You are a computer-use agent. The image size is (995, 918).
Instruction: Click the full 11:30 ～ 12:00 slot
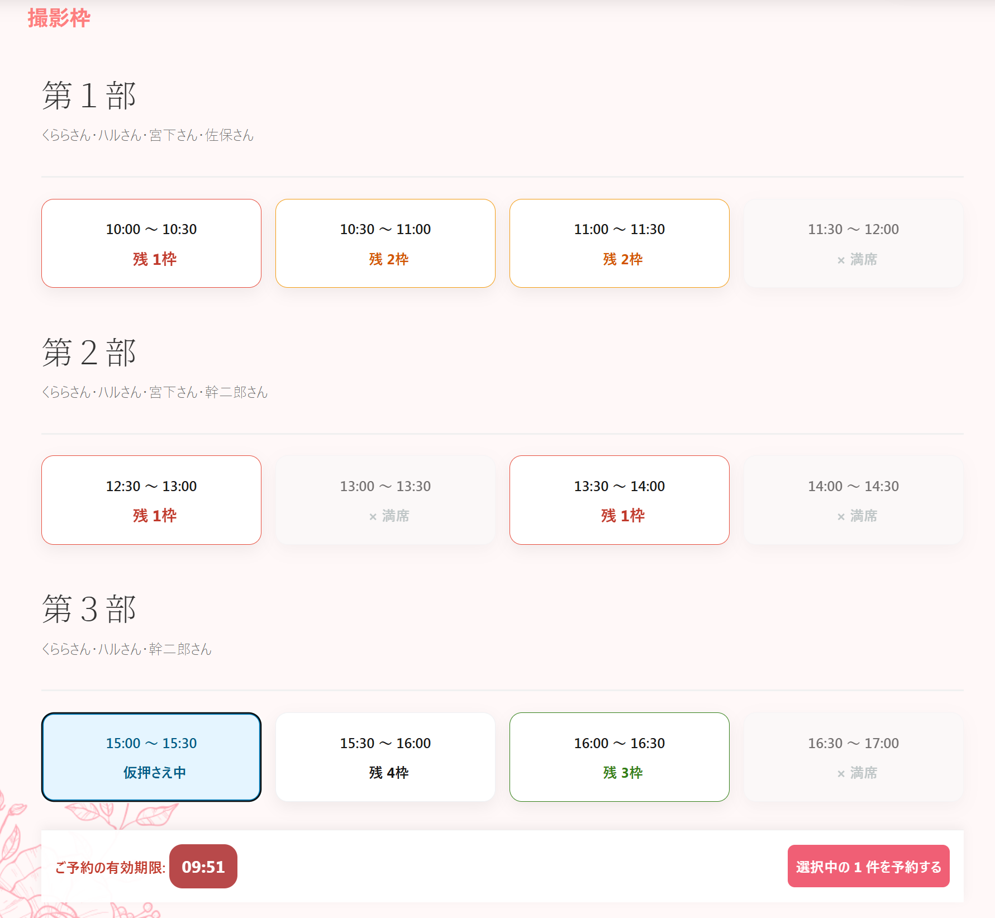[x=853, y=244]
